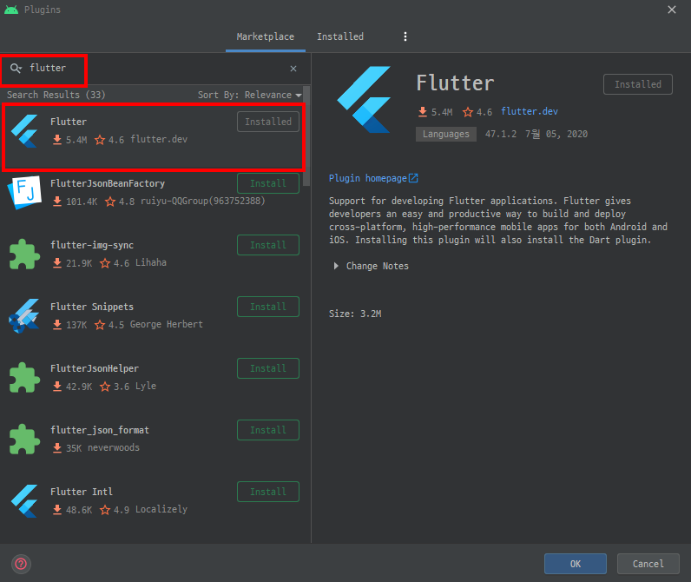Click the search magnifier icon
691x582 pixels.
pyautogui.click(x=16, y=68)
